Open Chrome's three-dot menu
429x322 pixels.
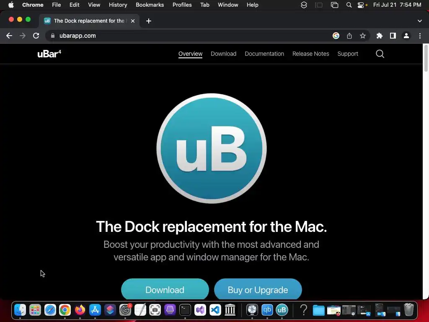click(x=420, y=36)
